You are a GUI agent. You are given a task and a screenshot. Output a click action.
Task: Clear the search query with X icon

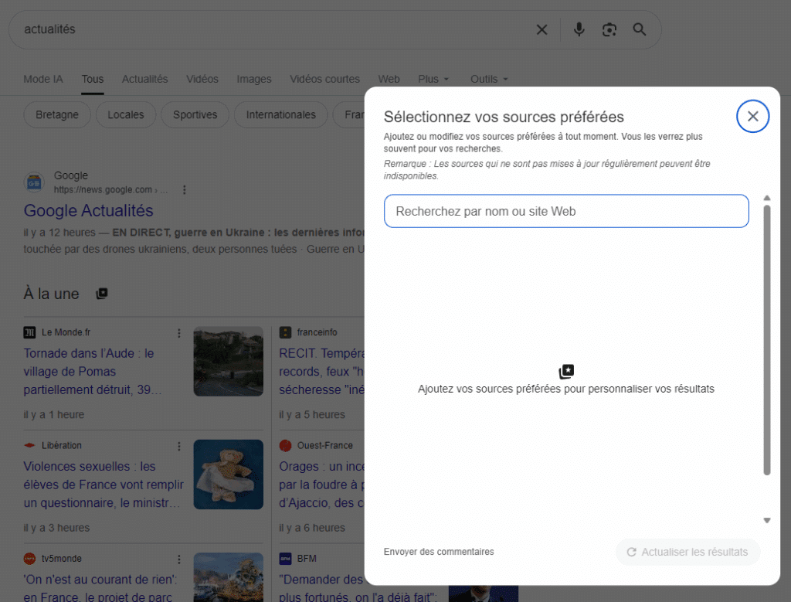tap(541, 30)
